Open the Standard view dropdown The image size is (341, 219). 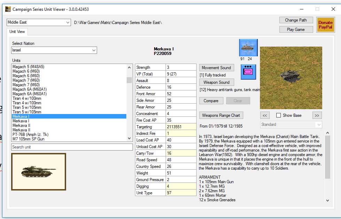(291, 124)
